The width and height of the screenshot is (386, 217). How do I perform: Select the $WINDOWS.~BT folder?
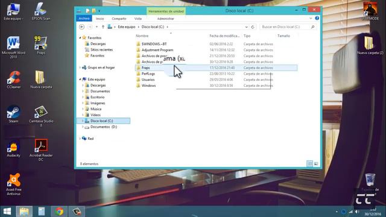(216, 44)
